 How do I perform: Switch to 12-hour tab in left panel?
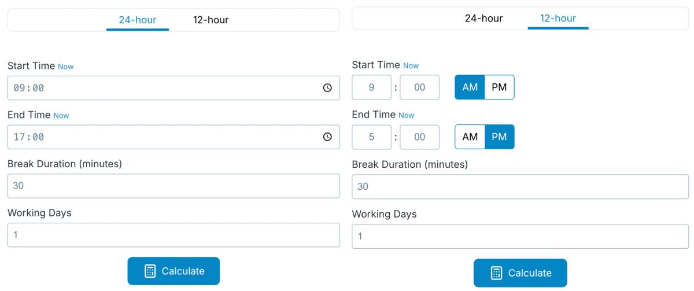pyautogui.click(x=211, y=20)
